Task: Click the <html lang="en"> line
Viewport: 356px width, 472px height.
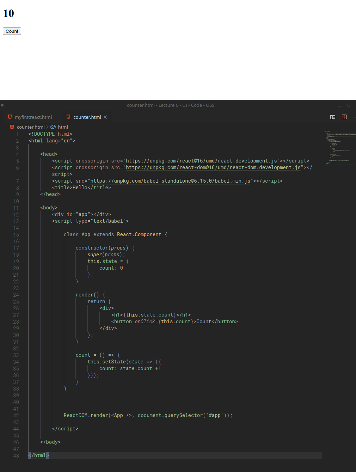Action: tap(52, 141)
